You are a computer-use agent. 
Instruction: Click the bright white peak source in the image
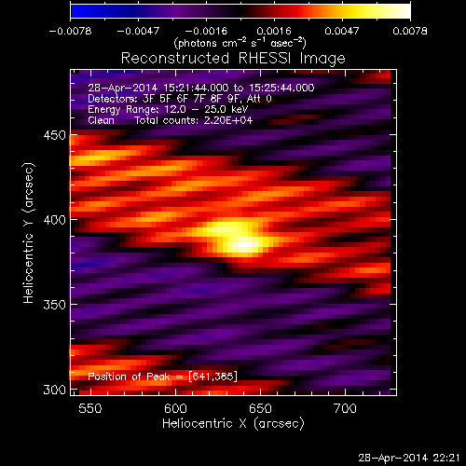tap(245, 244)
